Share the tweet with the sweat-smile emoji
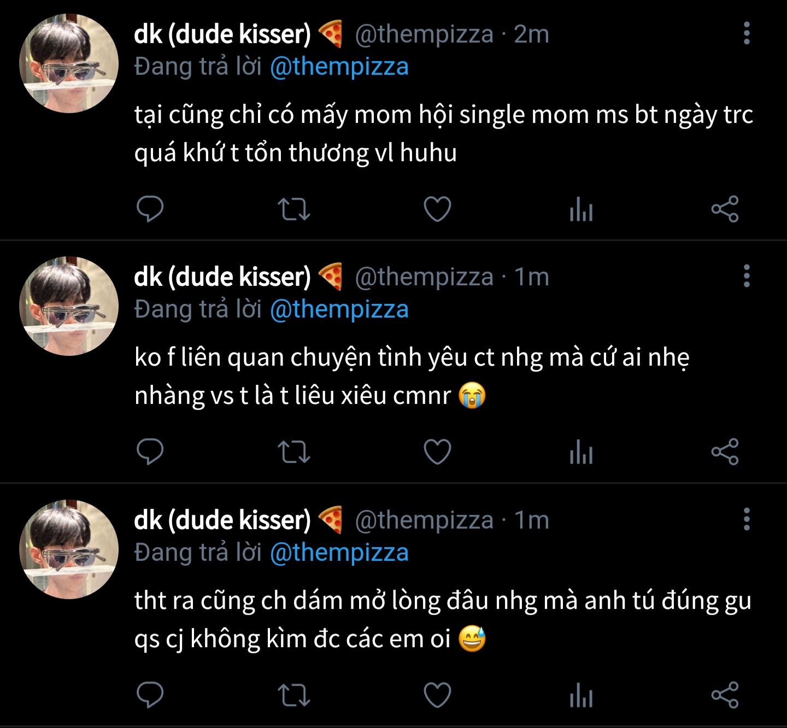The height and width of the screenshot is (728, 787). [725, 695]
